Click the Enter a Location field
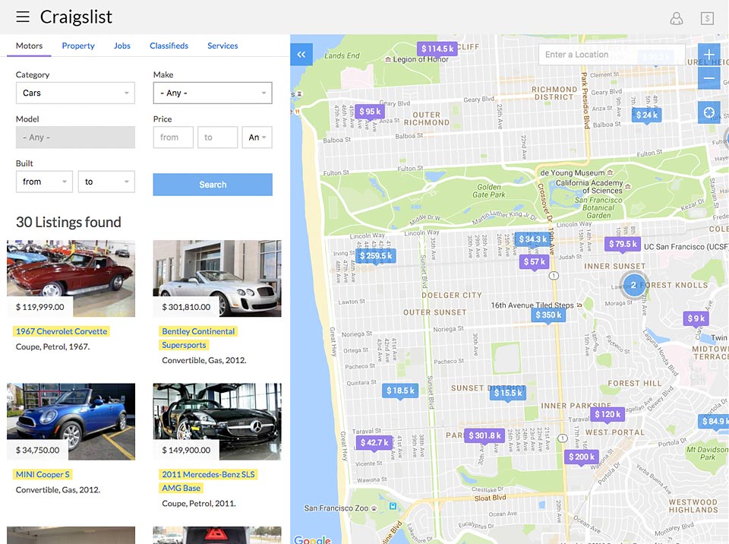The height and width of the screenshot is (544, 729). pyautogui.click(x=612, y=55)
